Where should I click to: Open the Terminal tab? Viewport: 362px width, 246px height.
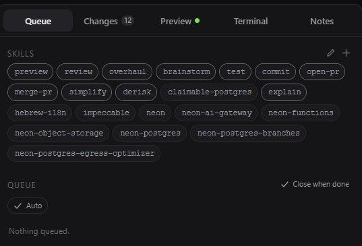pyautogui.click(x=251, y=21)
